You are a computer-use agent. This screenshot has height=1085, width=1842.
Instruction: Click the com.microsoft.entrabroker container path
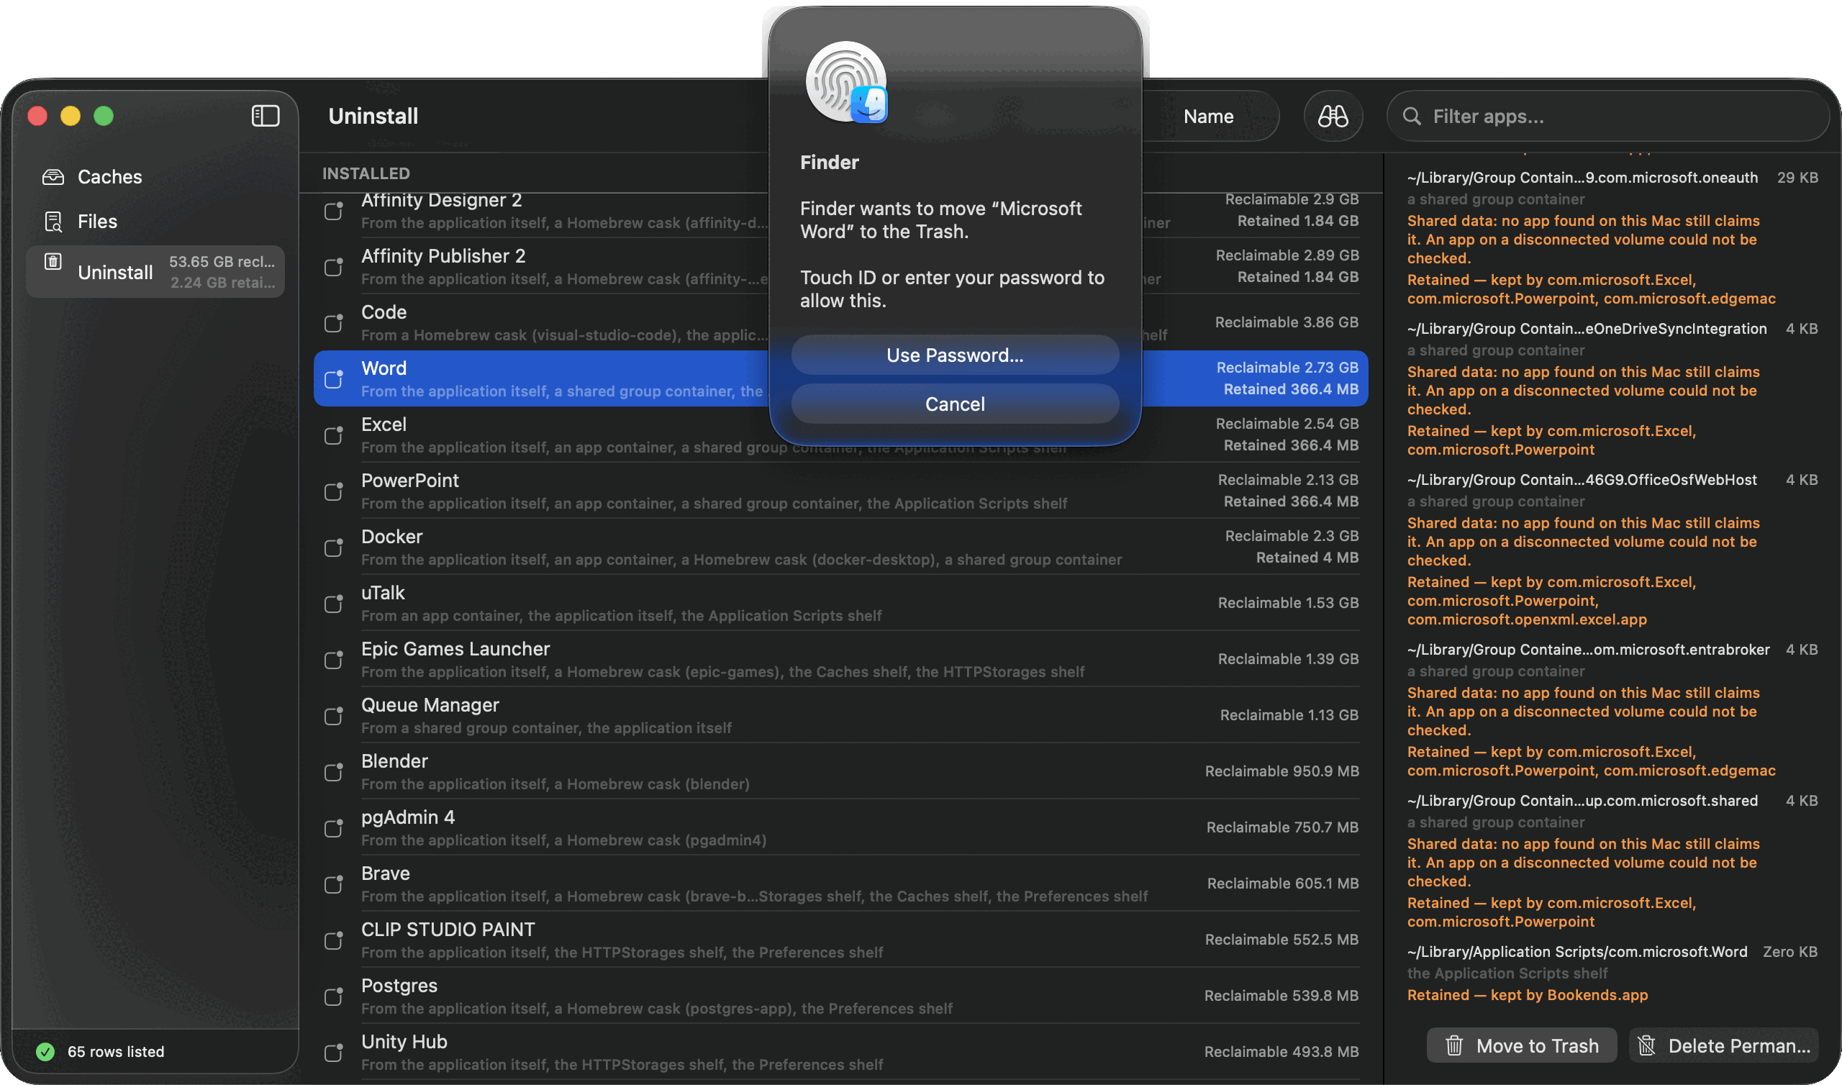coord(1588,650)
